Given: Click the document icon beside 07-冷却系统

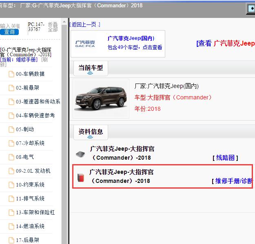Looking at the screenshot, I should (11, 143).
